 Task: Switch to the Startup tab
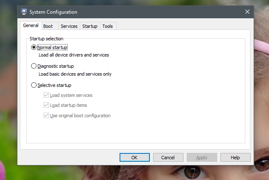[90, 26]
